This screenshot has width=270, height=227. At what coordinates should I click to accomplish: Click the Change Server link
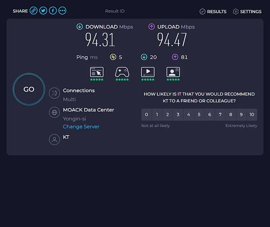81,127
